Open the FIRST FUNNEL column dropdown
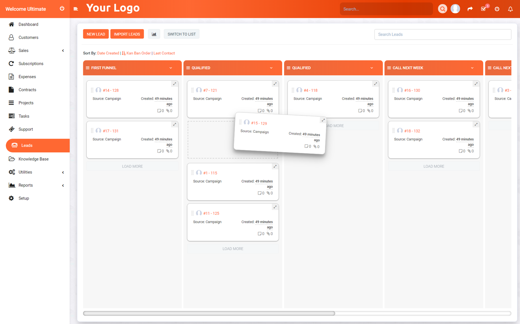 (x=171, y=68)
